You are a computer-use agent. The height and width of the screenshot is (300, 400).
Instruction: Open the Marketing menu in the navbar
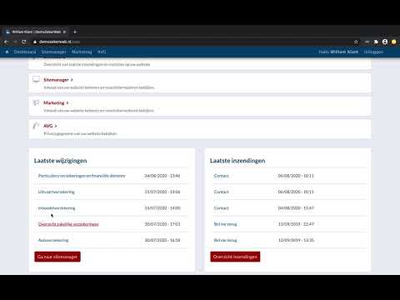(82, 52)
